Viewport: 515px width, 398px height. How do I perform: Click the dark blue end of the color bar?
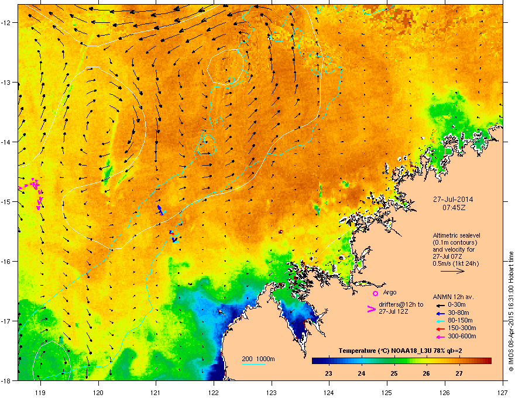pyautogui.click(x=316, y=361)
